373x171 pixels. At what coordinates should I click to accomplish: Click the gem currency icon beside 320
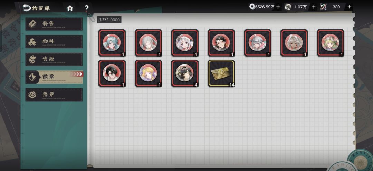point(323,7)
